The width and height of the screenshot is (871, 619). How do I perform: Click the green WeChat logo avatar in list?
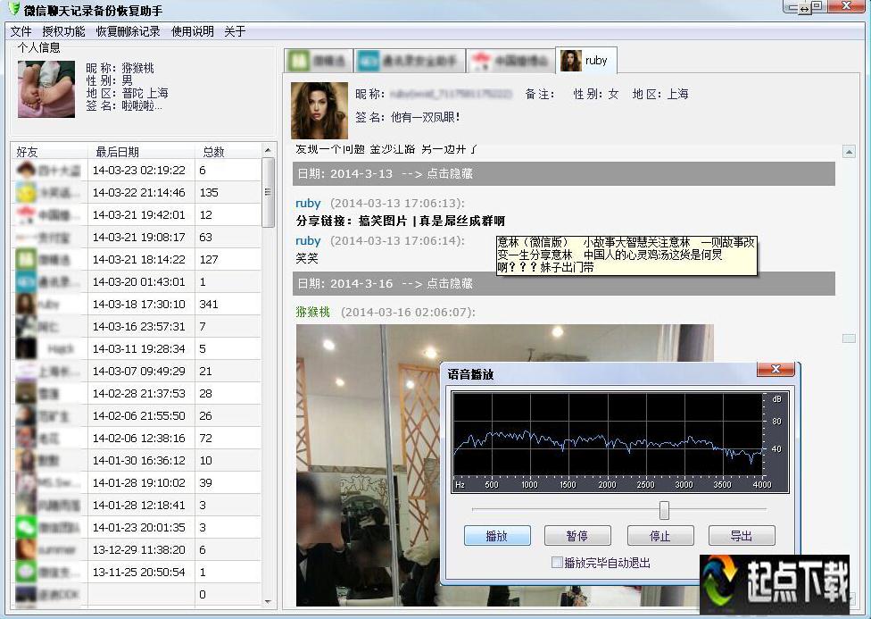[26, 527]
